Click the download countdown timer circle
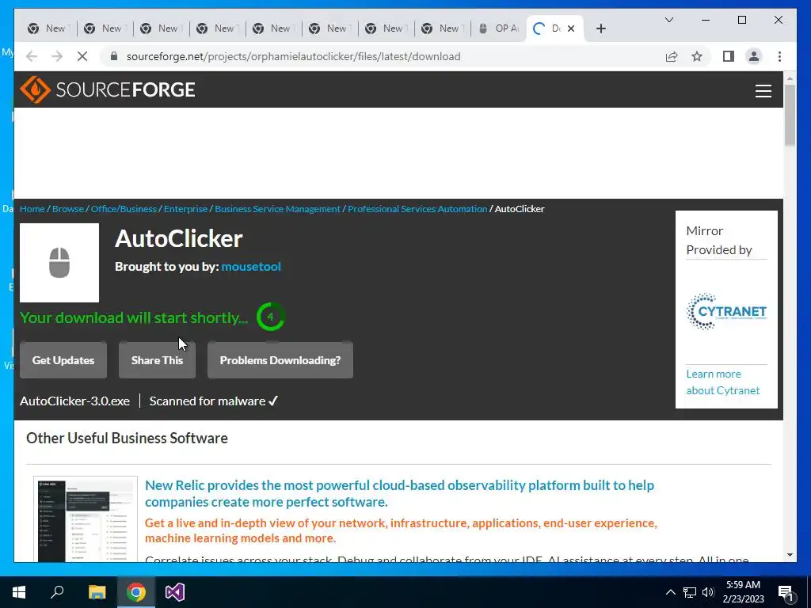811x608 pixels. [x=271, y=317]
